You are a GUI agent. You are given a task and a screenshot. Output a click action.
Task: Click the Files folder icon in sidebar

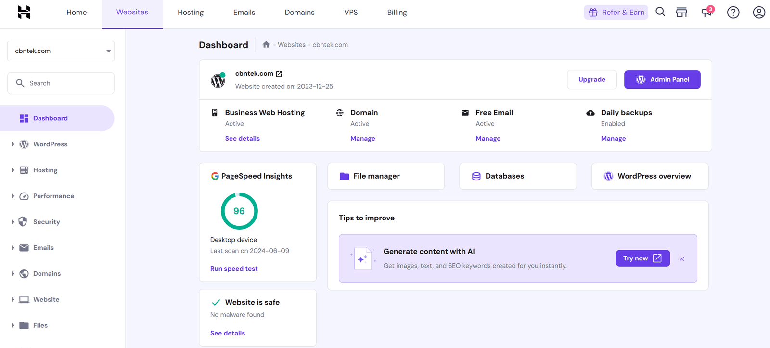point(24,325)
